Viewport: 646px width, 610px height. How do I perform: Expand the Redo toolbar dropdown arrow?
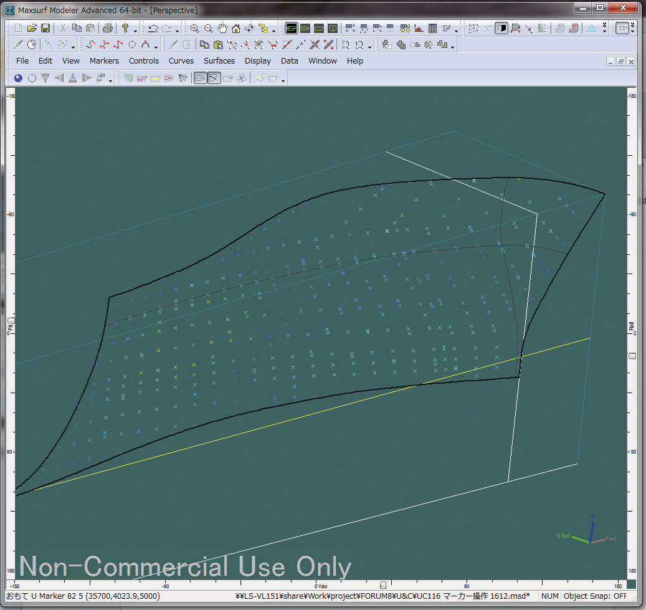pyautogui.click(x=178, y=31)
